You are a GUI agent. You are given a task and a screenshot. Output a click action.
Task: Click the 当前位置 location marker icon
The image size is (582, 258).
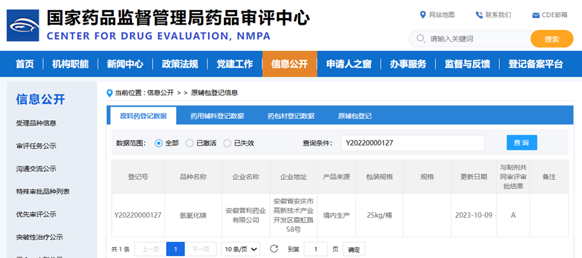(x=110, y=93)
